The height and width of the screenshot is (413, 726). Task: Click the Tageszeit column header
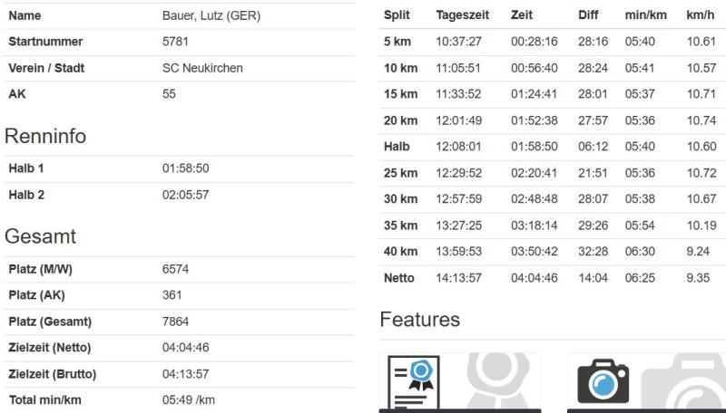click(463, 15)
